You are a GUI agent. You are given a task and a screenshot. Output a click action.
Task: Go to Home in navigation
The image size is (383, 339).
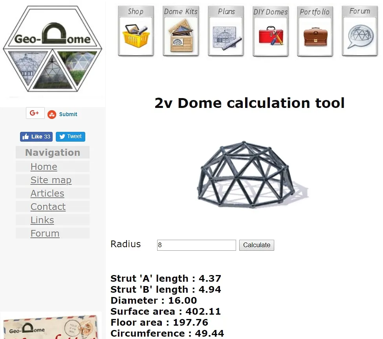pyautogui.click(x=44, y=167)
